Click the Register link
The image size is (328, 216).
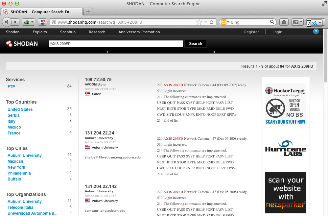click(x=251, y=32)
